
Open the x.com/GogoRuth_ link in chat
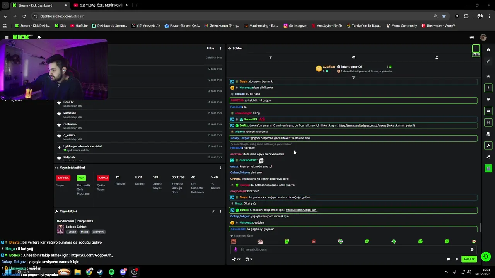[x=302, y=210]
